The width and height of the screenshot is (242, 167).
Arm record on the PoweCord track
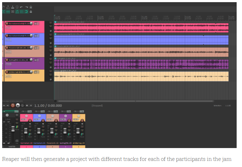(x=6, y=48)
